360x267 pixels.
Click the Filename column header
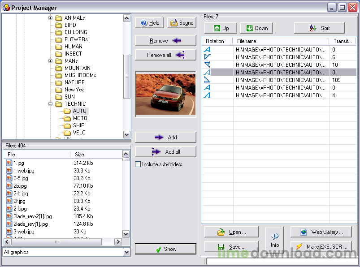coord(282,41)
